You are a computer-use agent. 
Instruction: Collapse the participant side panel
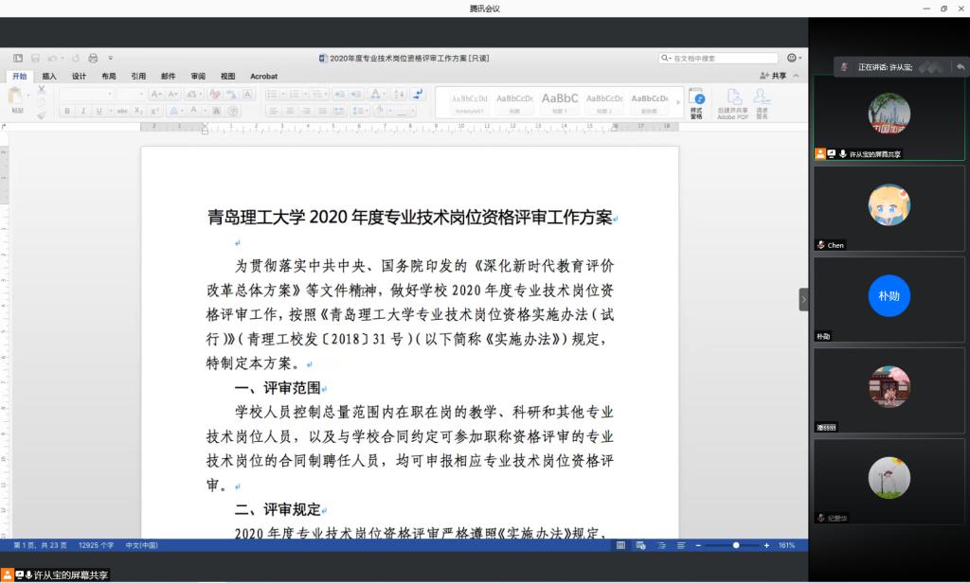point(803,299)
